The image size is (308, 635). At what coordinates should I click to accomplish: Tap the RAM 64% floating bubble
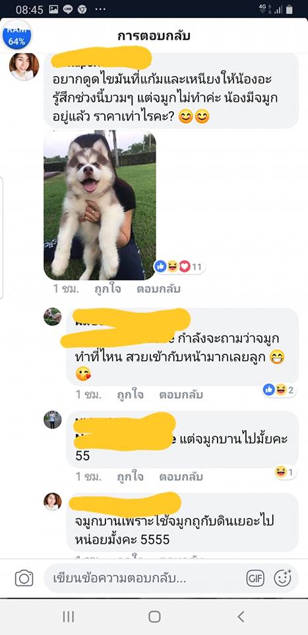pos(17,35)
